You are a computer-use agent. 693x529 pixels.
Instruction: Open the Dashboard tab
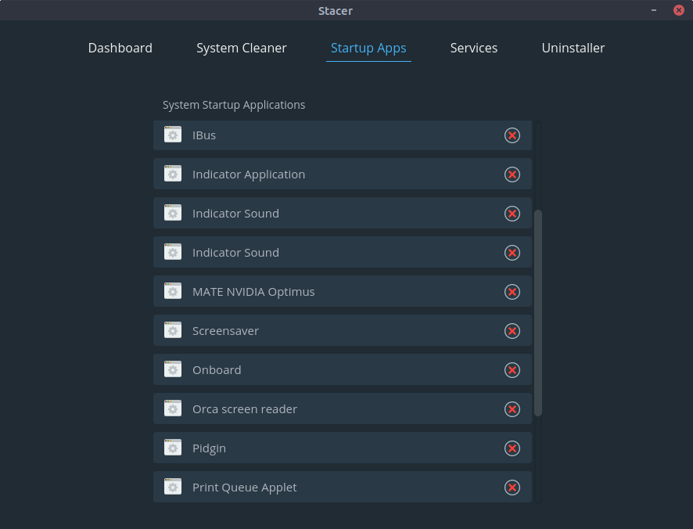[x=120, y=48]
